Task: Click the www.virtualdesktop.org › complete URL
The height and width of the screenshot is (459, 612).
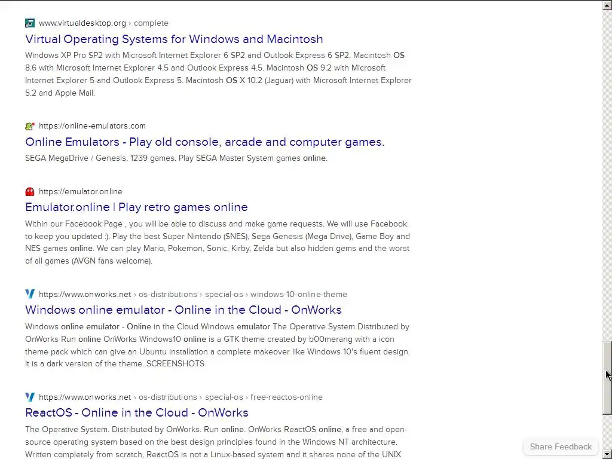Action: tap(103, 23)
